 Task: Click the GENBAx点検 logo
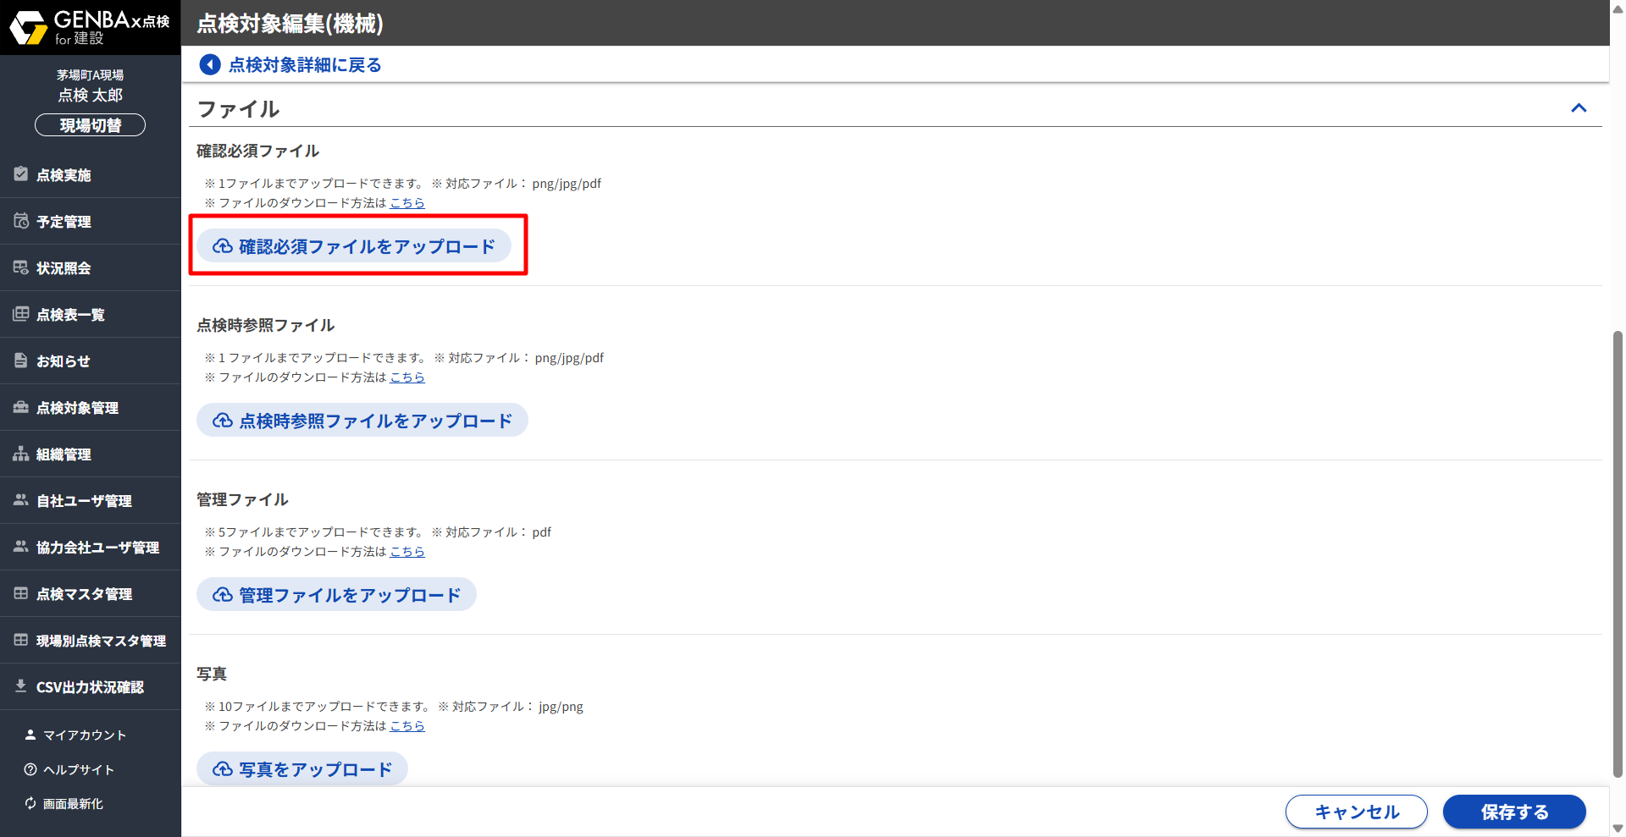click(90, 27)
